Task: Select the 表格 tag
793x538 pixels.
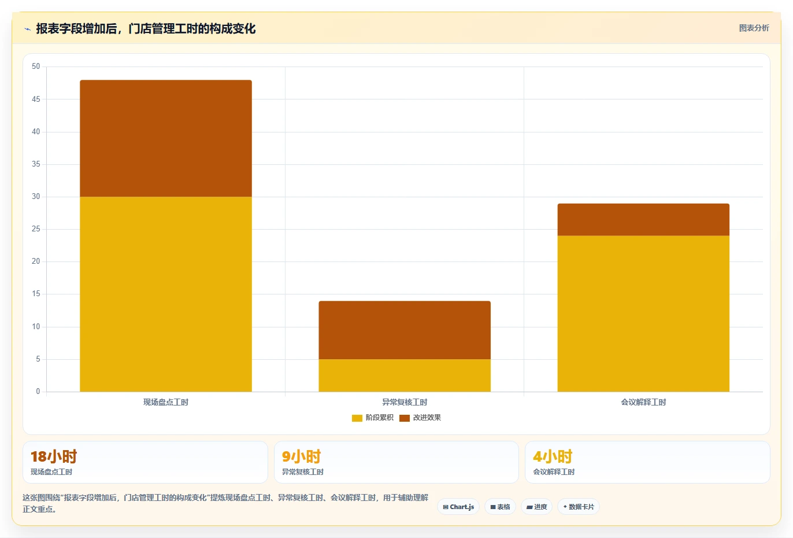Action: click(x=501, y=507)
